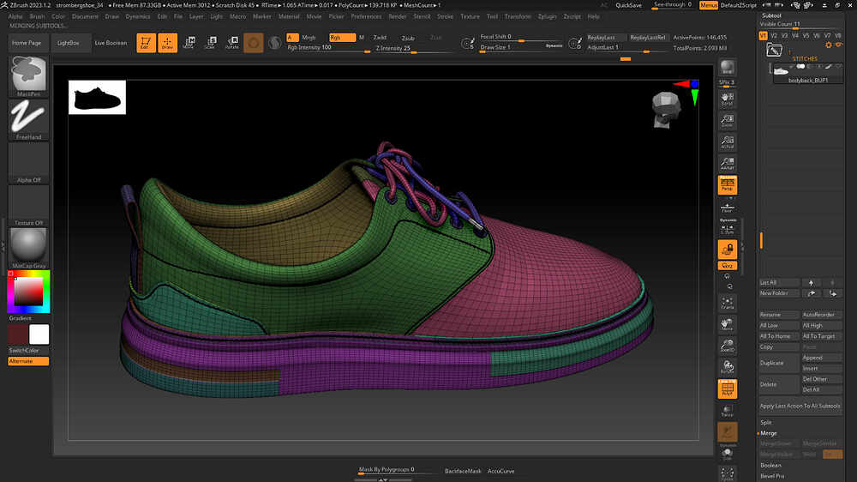Toggle the XYZ rotation button

click(x=727, y=265)
